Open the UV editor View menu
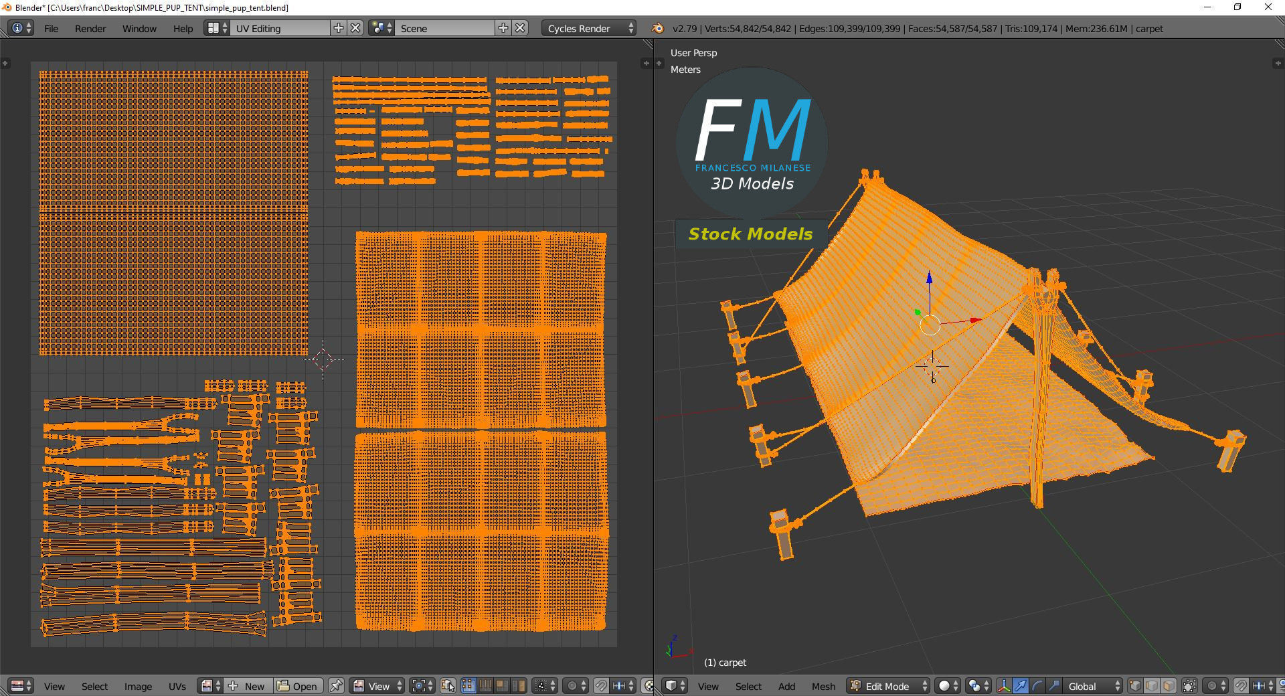1285x696 pixels. [54, 687]
